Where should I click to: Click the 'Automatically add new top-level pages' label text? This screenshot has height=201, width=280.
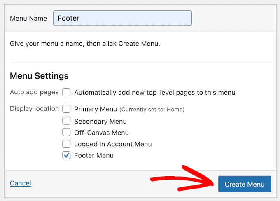click(x=154, y=93)
